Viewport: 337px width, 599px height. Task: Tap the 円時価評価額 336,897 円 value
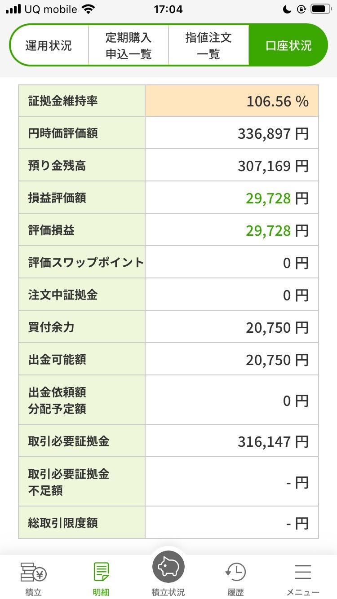(x=273, y=133)
